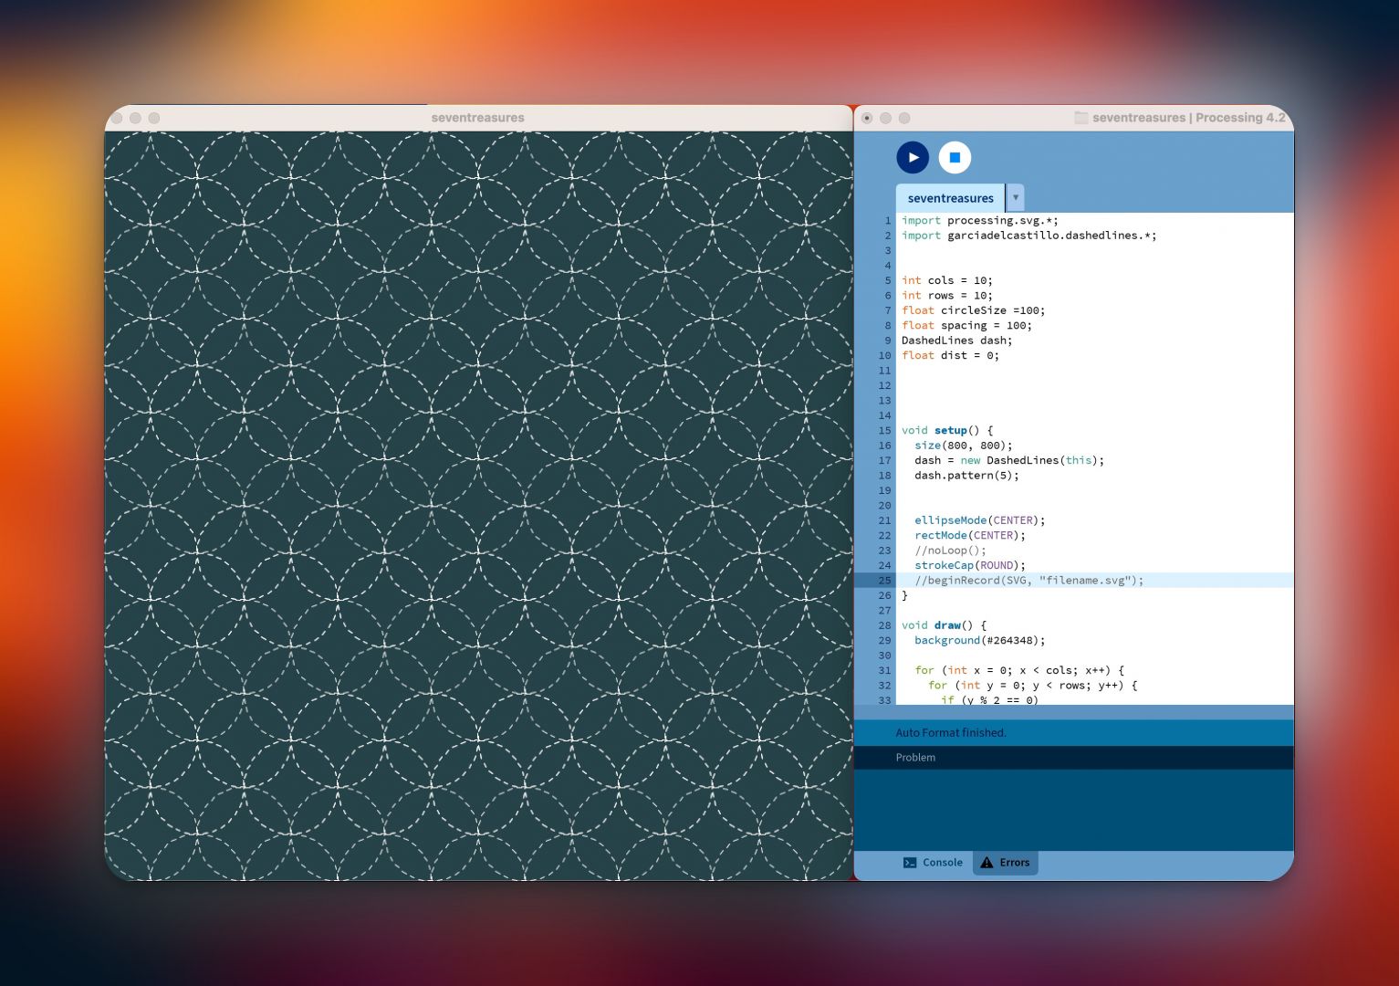The height and width of the screenshot is (986, 1399).
Task: Open the Errors tab
Action: 1005,863
